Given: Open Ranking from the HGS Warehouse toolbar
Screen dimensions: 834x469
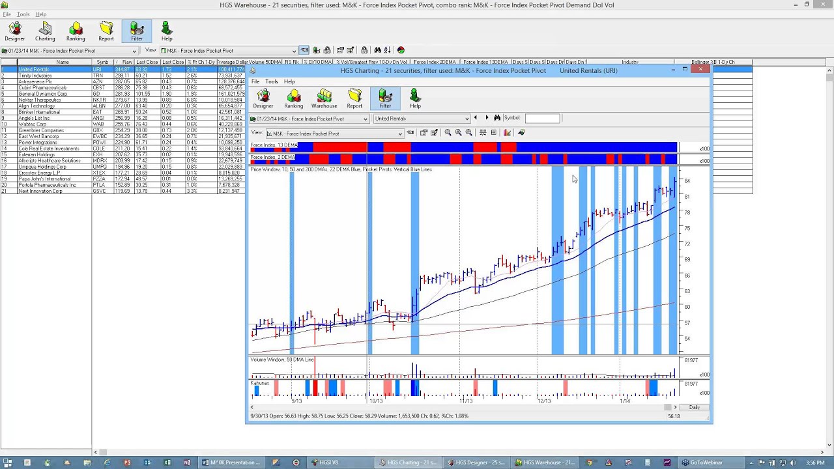Looking at the screenshot, I should pyautogui.click(x=76, y=31).
